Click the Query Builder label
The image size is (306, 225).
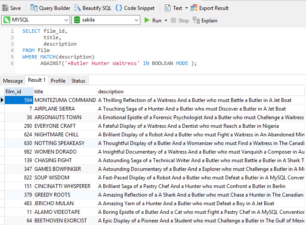coord(55,8)
